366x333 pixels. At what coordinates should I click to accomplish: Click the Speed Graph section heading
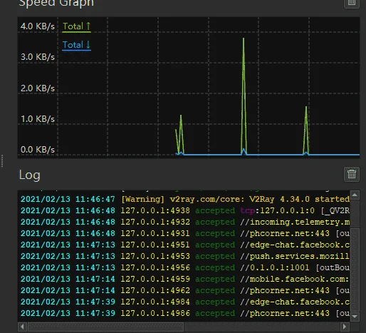(x=56, y=4)
